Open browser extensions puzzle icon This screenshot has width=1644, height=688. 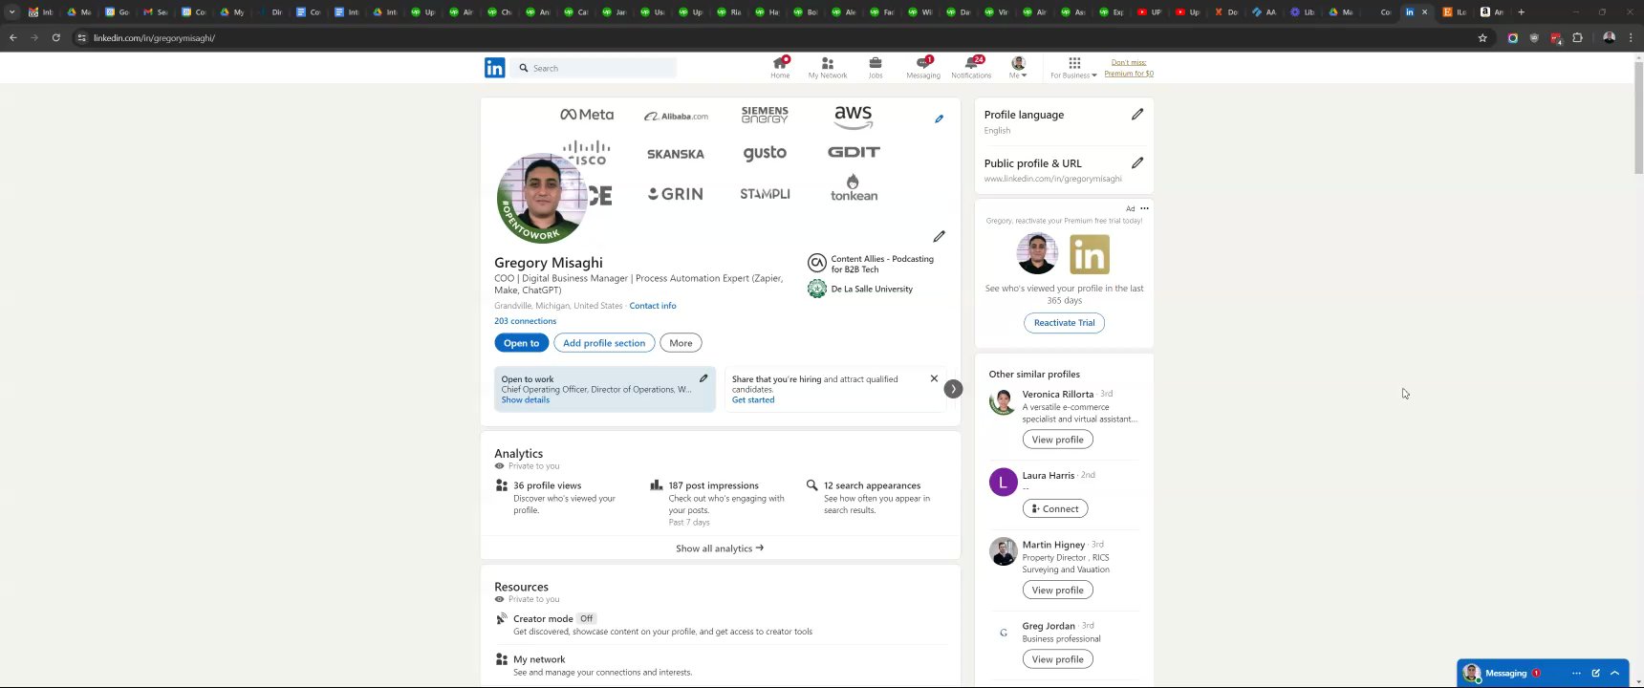pos(1578,38)
